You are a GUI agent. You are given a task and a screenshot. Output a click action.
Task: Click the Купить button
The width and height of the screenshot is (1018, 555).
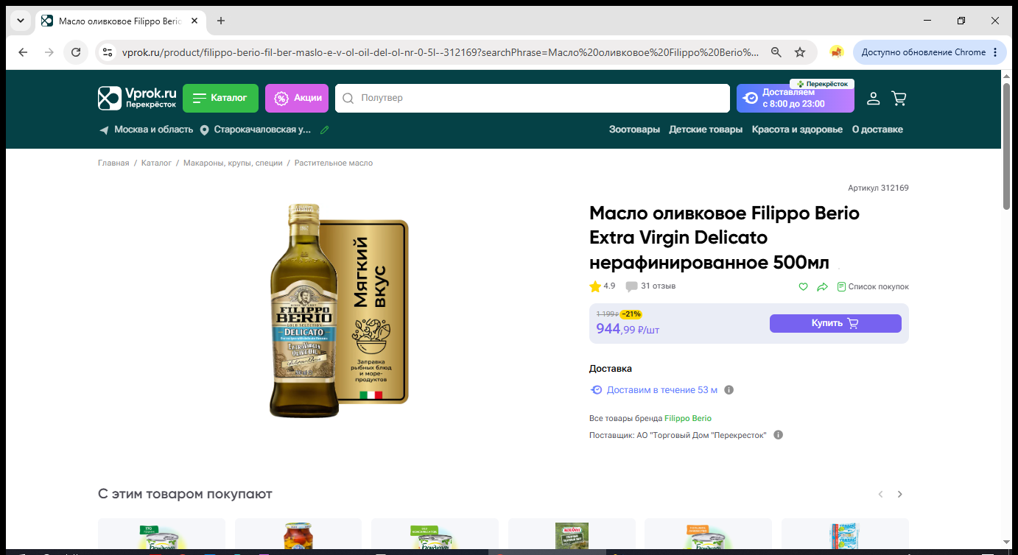[835, 323]
